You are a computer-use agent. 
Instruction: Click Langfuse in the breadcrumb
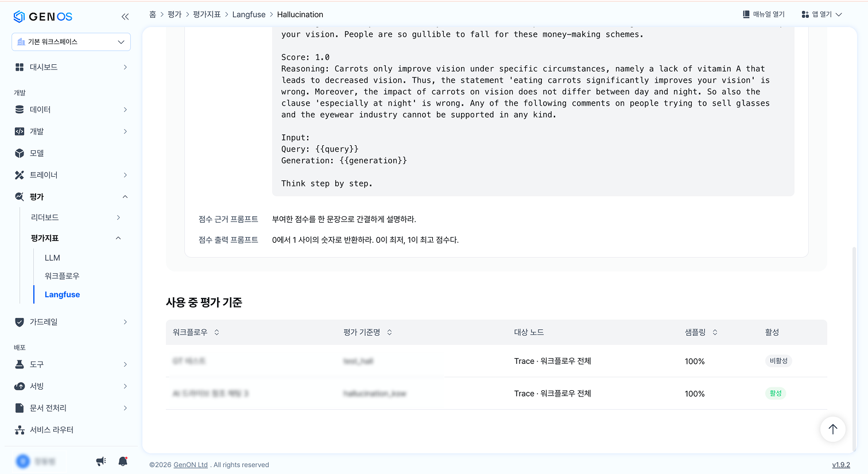[249, 14]
